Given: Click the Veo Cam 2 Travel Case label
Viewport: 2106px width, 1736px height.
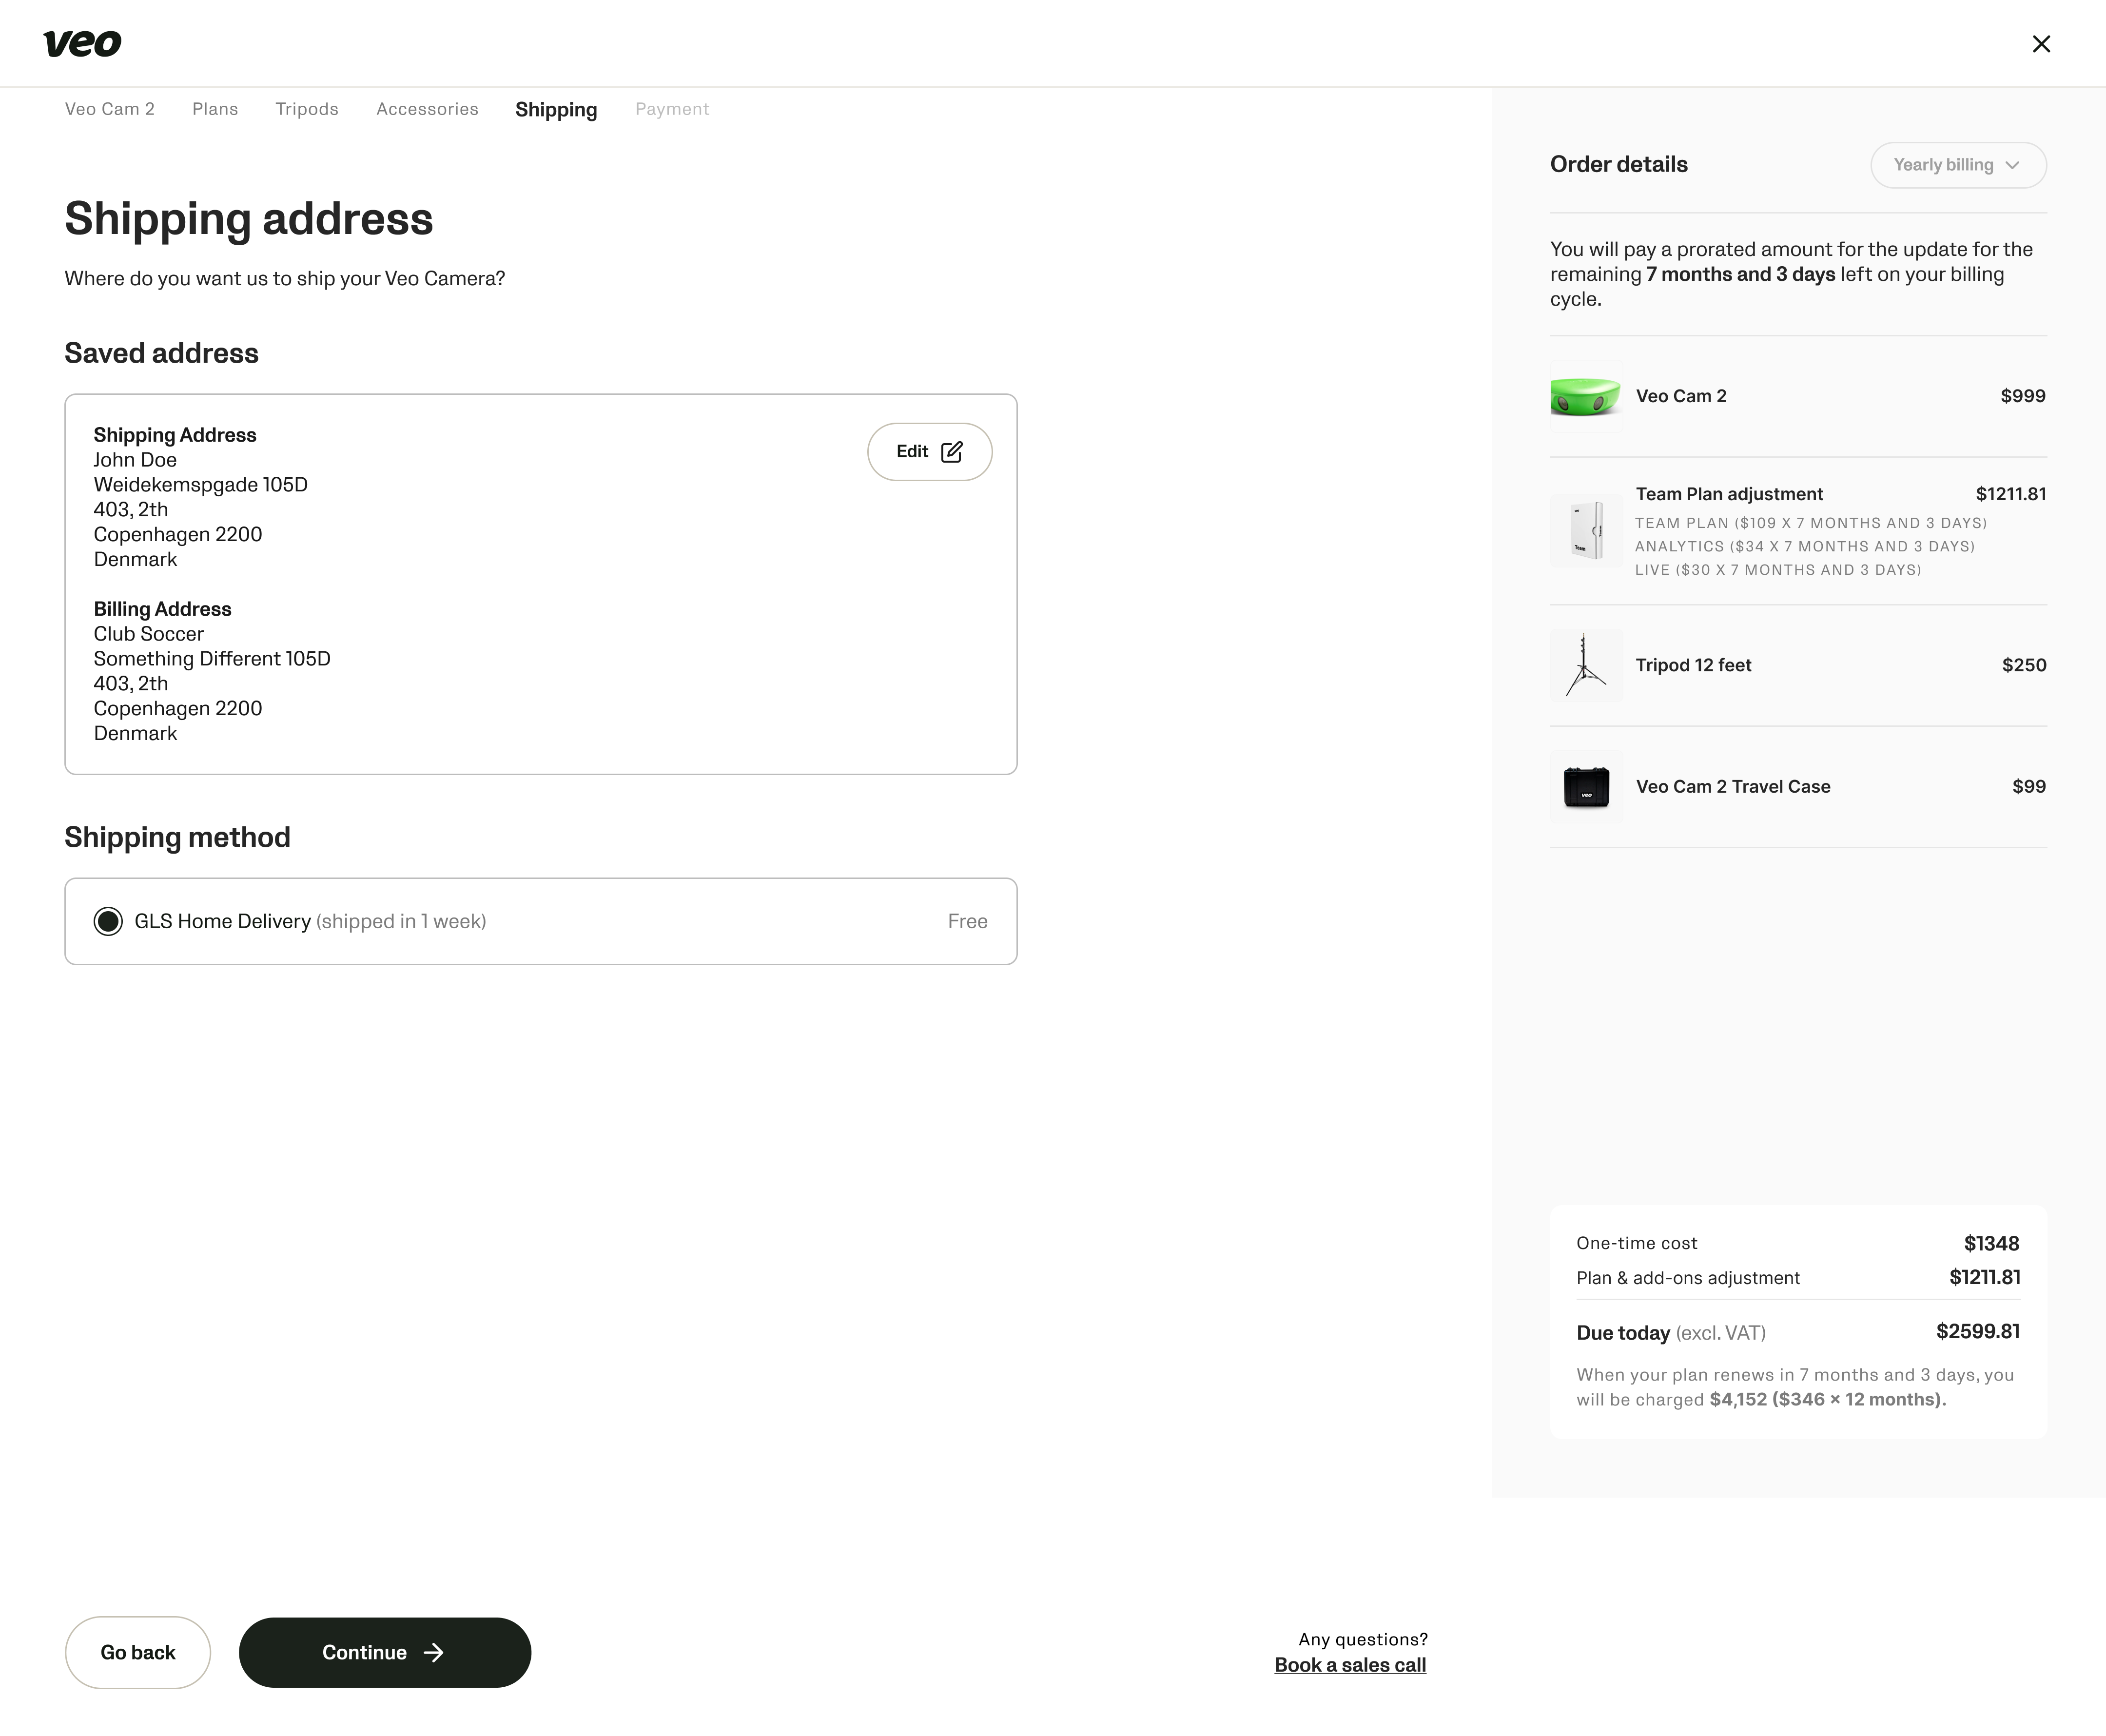Looking at the screenshot, I should [1733, 787].
